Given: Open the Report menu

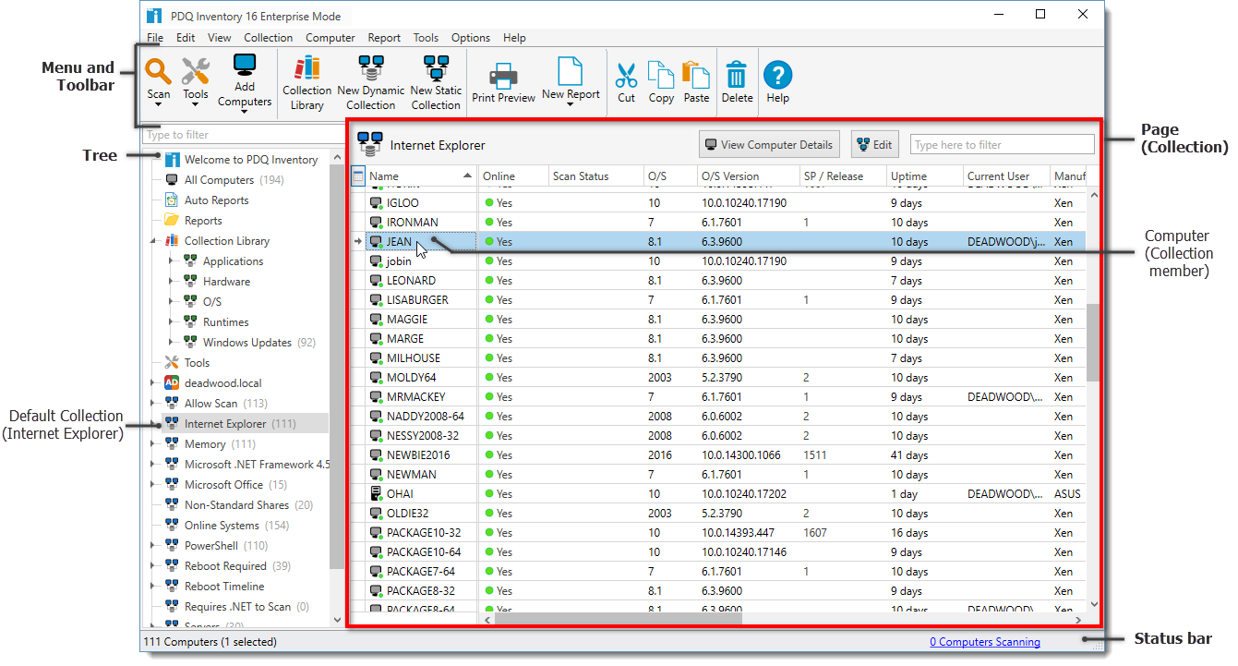Looking at the screenshot, I should (383, 38).
